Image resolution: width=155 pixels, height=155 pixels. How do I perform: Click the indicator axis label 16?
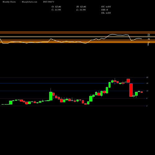(x=149, y=39)
